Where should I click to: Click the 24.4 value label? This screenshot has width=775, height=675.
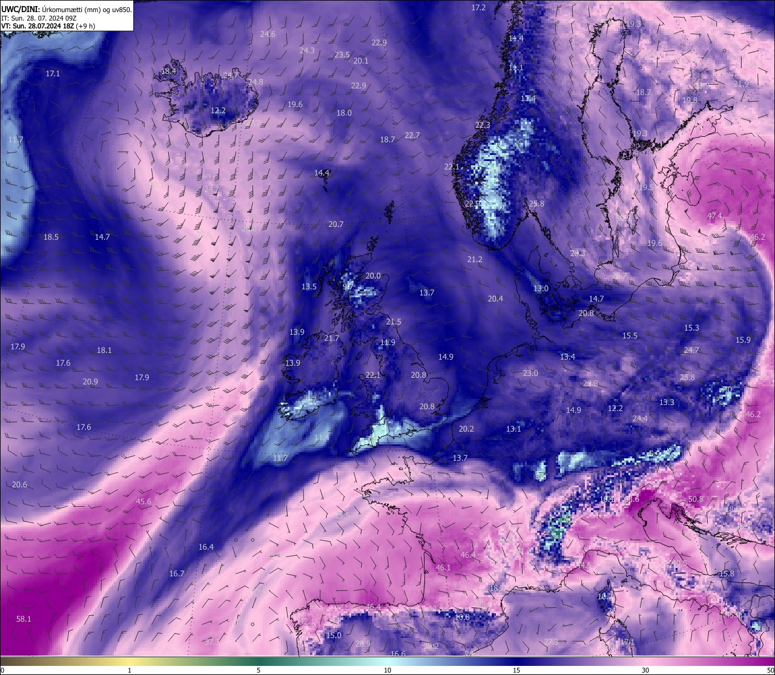(640, 418)
